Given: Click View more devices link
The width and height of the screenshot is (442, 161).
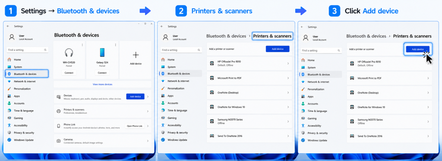Looking at the screenshot, I should [x=102, y=84].
